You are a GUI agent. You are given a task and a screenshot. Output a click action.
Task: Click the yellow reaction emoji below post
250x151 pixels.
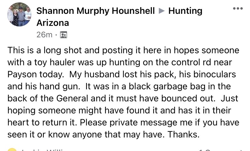coord(12,149)
